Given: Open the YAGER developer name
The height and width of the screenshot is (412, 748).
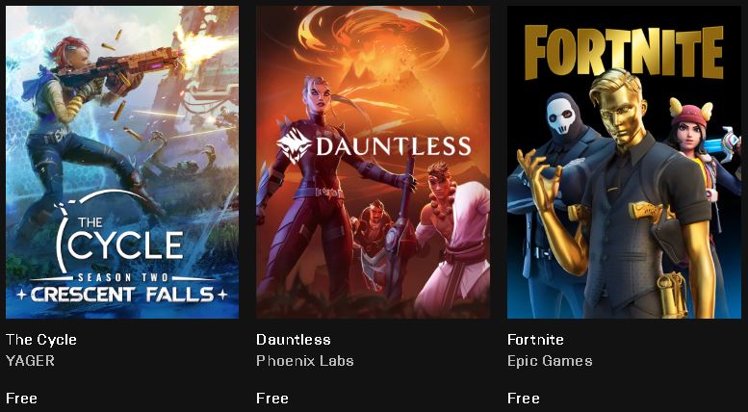Looking at the screenshot, I should pyautogui.click(x=30, y=360).
